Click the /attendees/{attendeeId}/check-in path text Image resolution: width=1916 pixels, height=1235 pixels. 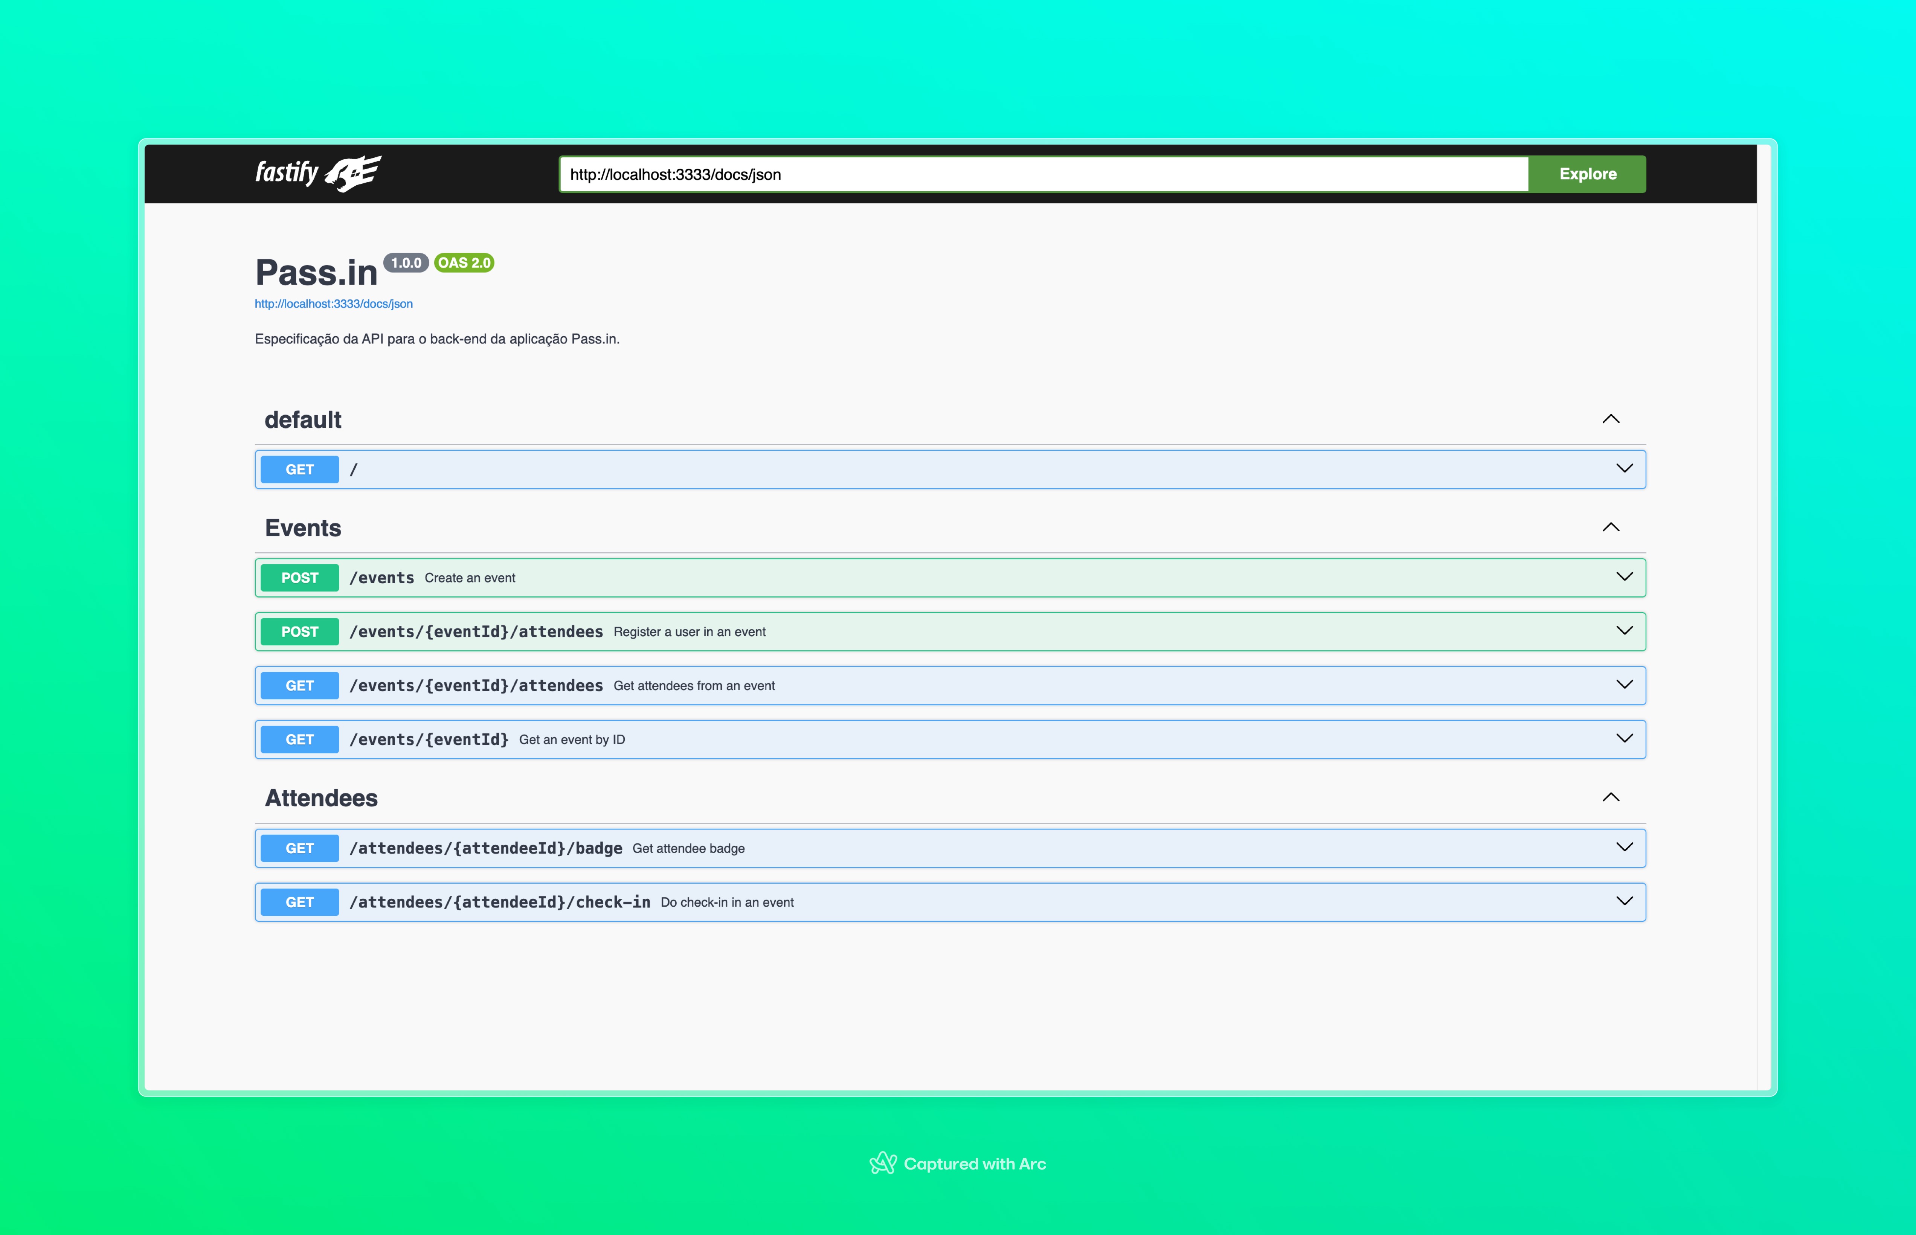point(500,902)
